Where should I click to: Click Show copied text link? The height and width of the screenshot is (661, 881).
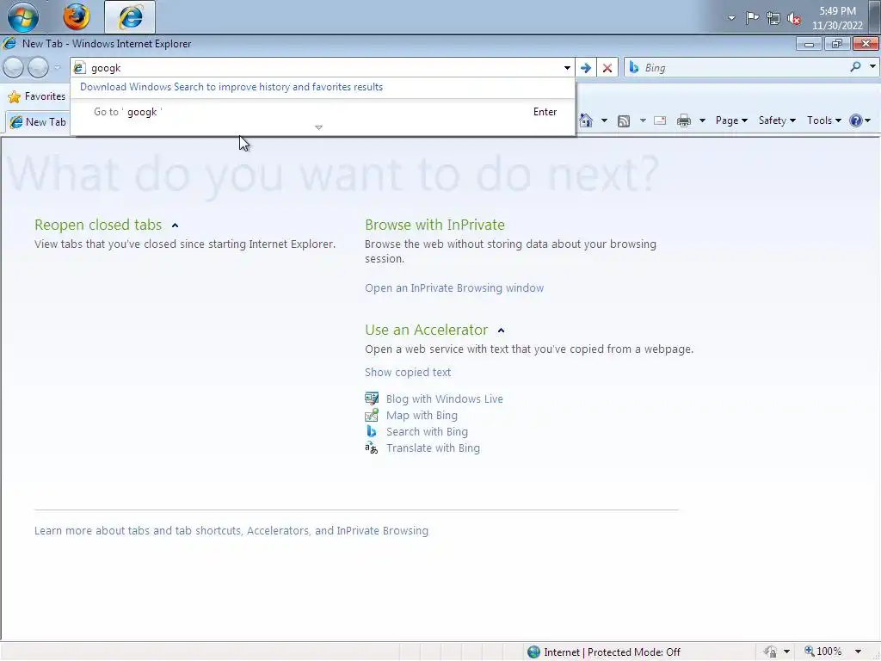coord(407,372)
